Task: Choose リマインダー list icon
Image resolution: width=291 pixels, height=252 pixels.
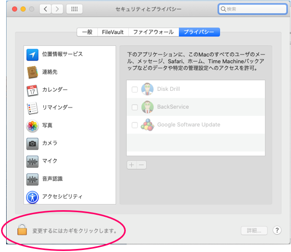Action: (x=33, y=108)
